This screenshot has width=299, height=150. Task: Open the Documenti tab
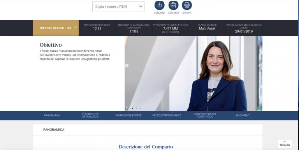(x=243, y=115)
